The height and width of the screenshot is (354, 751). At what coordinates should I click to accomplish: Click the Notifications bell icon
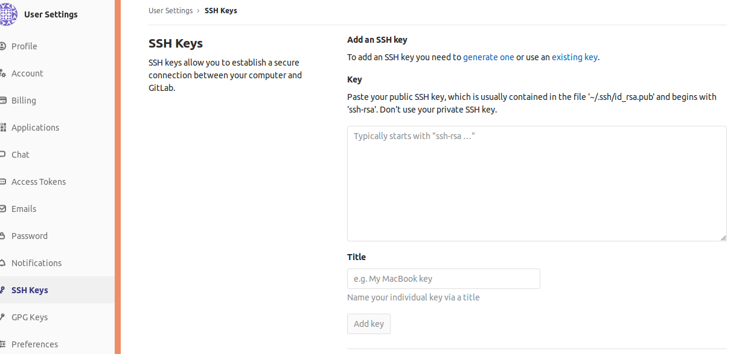[3, 263]
